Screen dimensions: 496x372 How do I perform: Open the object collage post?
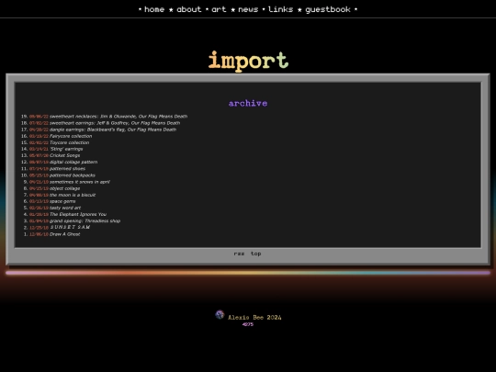click(x=65, y=188)
